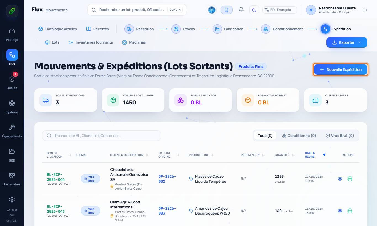
Task: Select the Conditionné (0) filter
Action: (299, 136)
